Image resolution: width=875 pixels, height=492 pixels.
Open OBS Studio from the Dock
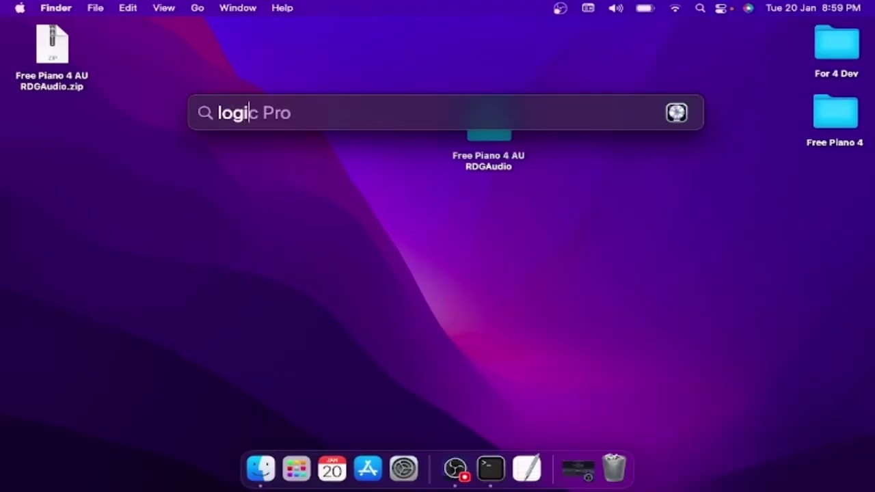[455, 469]
